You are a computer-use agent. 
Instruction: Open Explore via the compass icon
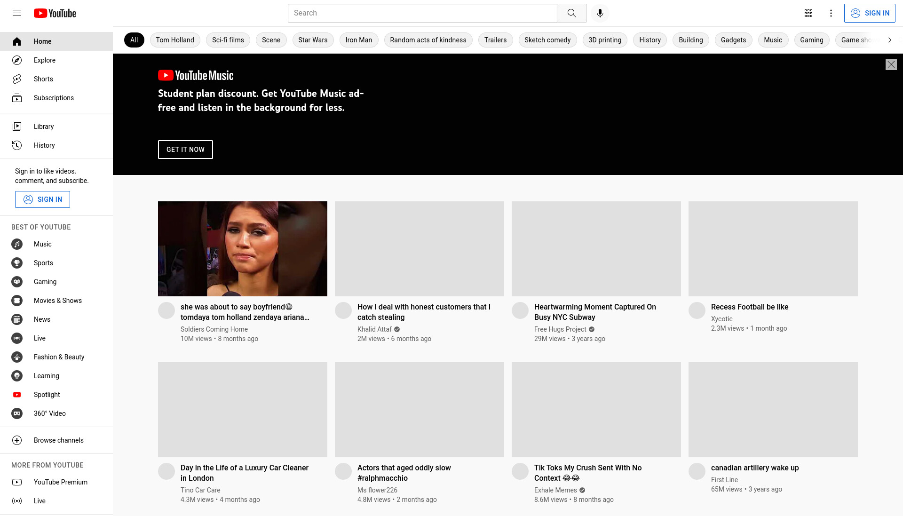pyautogui.click(x=17, y=60)
